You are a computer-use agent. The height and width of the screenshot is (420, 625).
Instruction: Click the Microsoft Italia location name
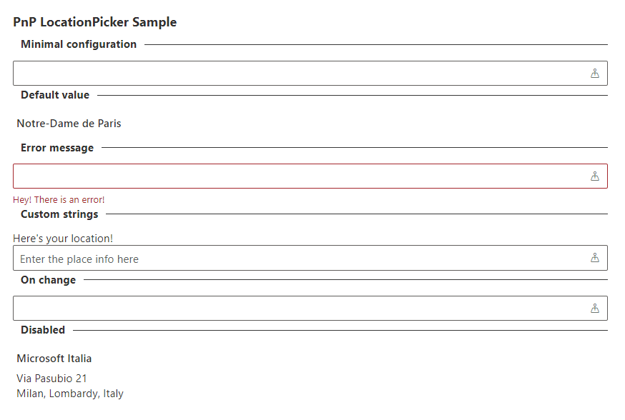tap(54, 359)
